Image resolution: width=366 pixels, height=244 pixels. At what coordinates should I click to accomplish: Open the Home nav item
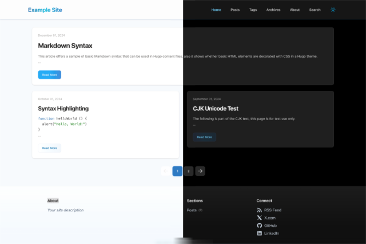pos(216,10)
